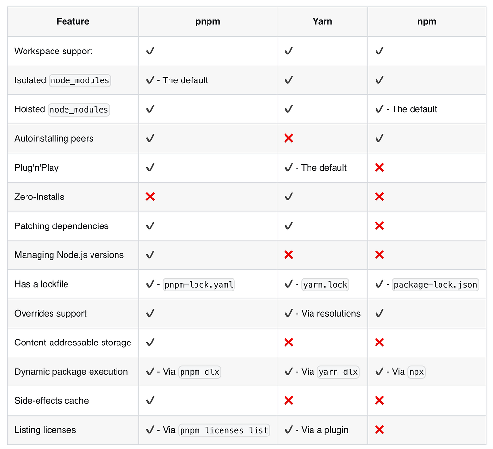The width and height of the screenshot is (493, 449).
Task: Click the pnpm licenses list code label
Action: point(224,430)
